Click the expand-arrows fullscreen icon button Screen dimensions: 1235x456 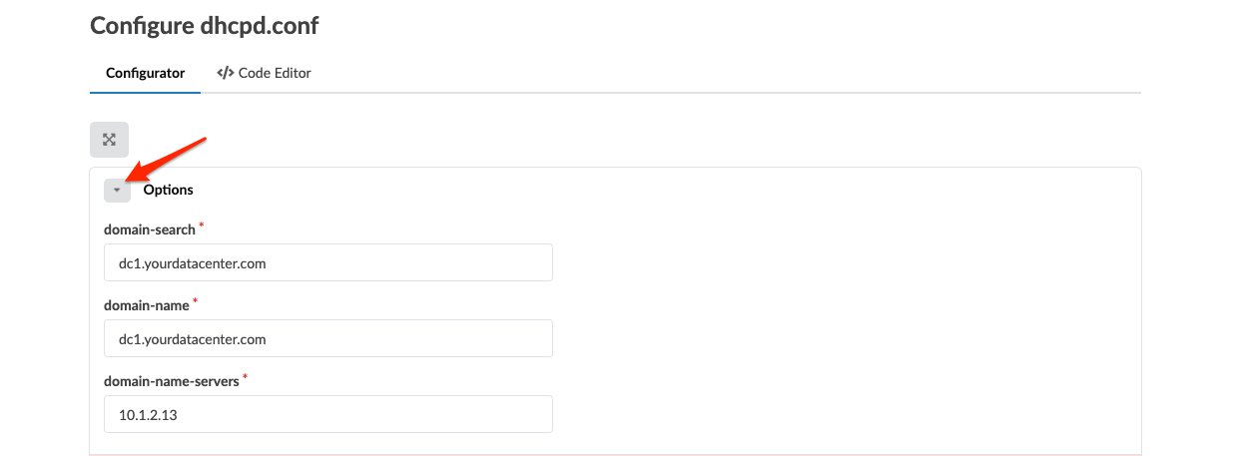pos(109,140)
